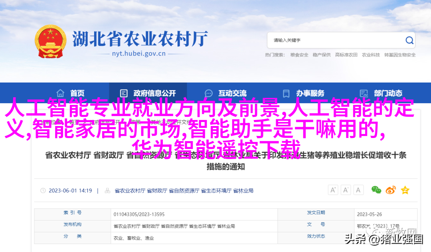Search the hot keyword 粮食安全
This screenshot has width=431, height=252.
pyautogui.click(x=299, y=55)
